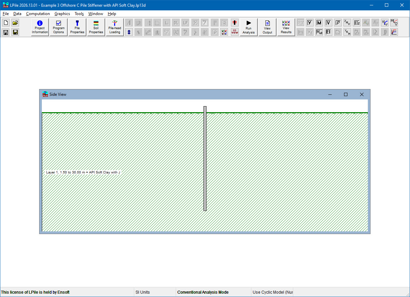This screenshot has width=410, height=297.
Task: Click the Layer 1 API Soft Clay label
Action: (83, 172)
